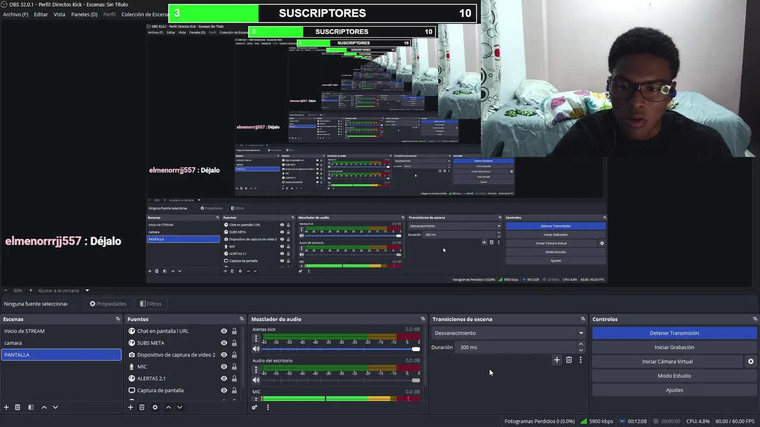Hide MIC source
Screen dimensions: 760x427
[224, 367]
